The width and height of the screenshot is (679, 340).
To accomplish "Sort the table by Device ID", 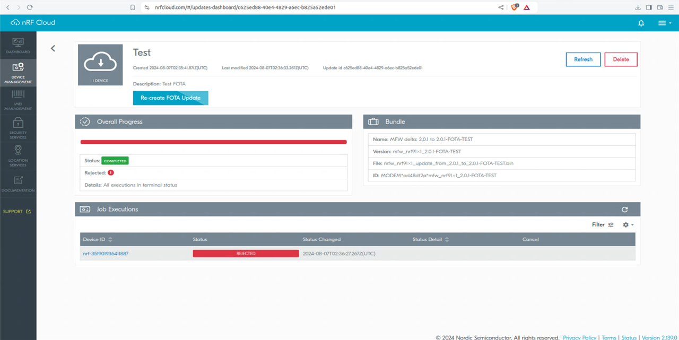I will [x=98, y=240].
